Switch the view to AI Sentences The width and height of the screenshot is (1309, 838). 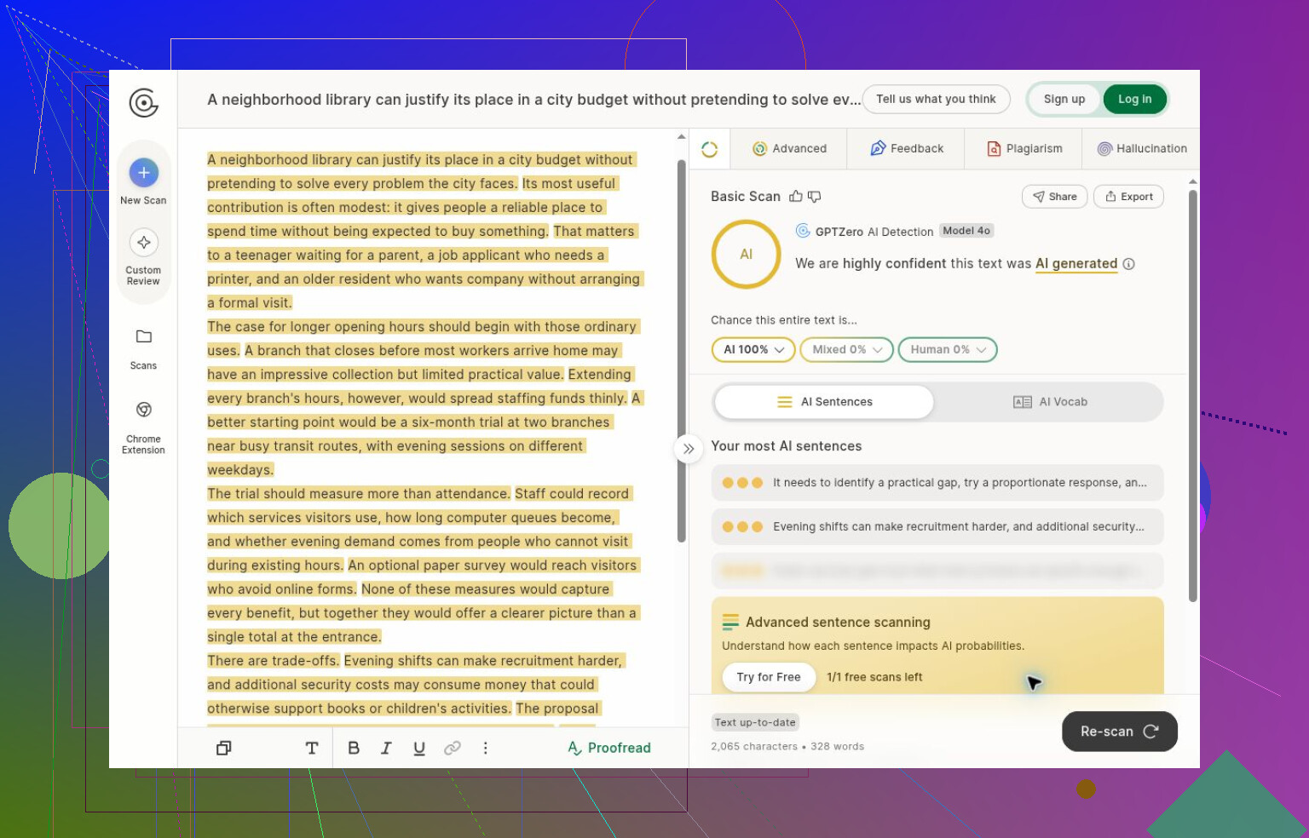824,402
